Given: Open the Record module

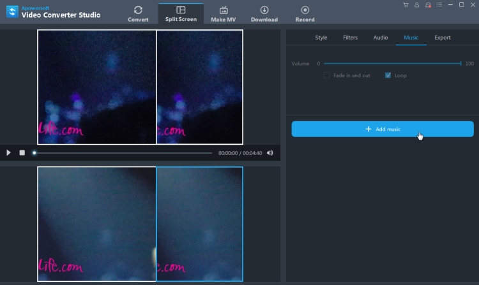Looking at the screenshot, I should (x=305, y=14).
